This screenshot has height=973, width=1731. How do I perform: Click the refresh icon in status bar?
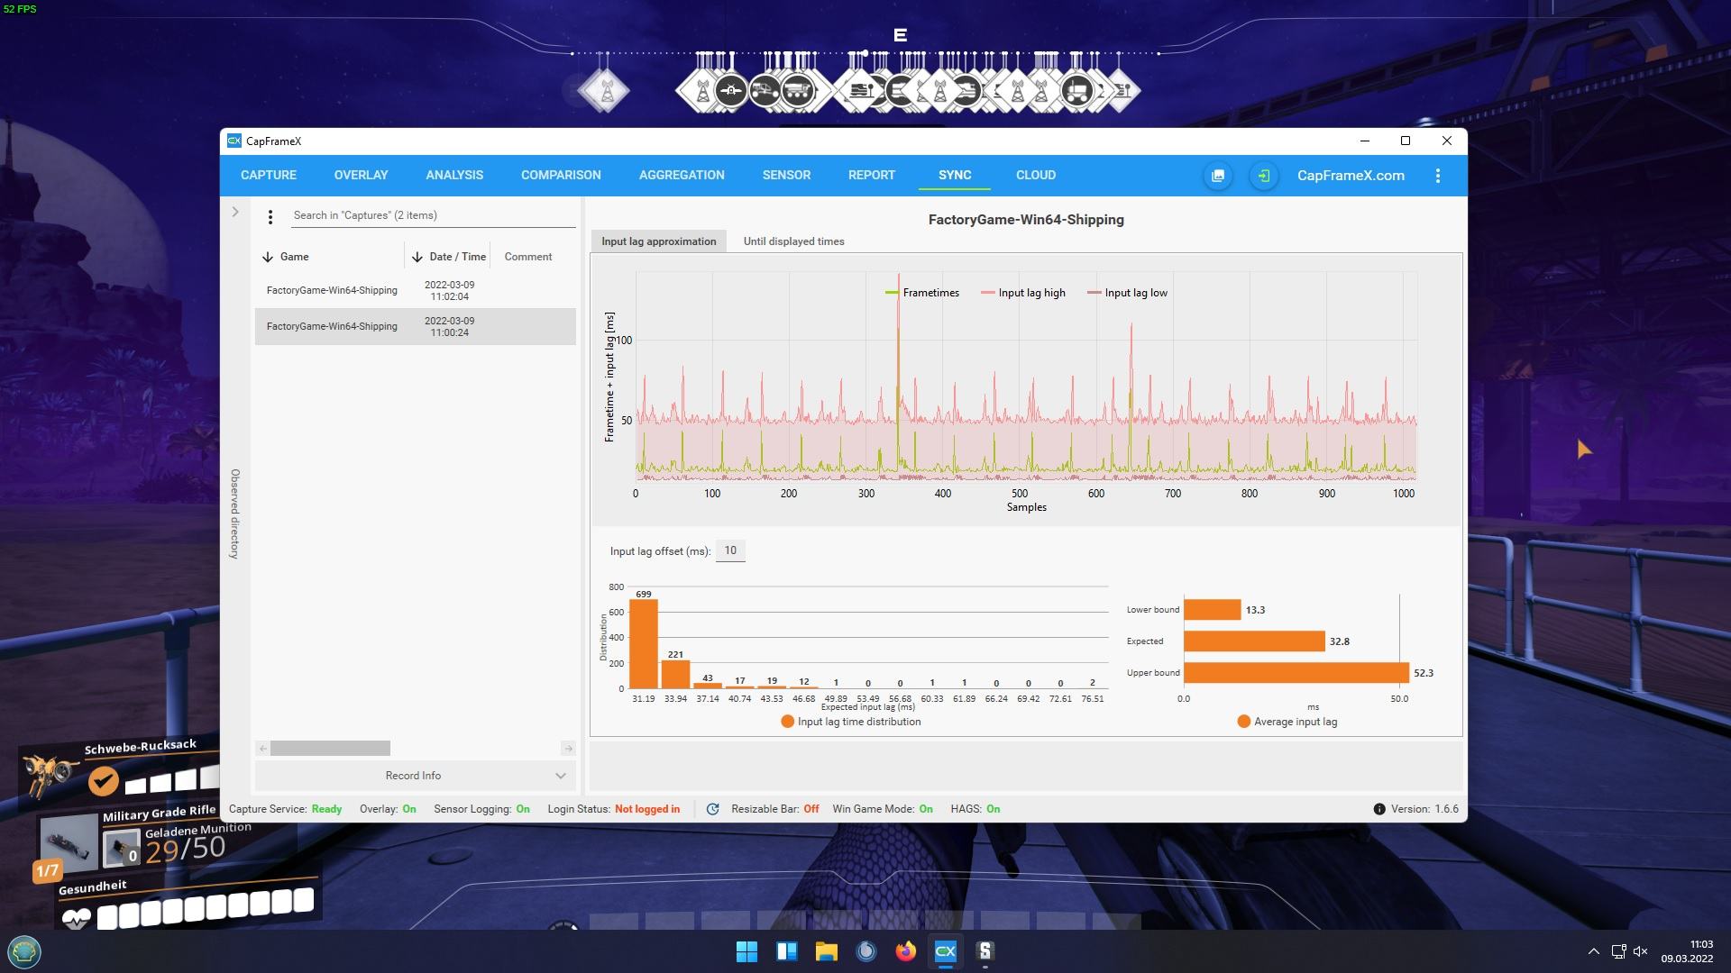(x=712, y=809)
